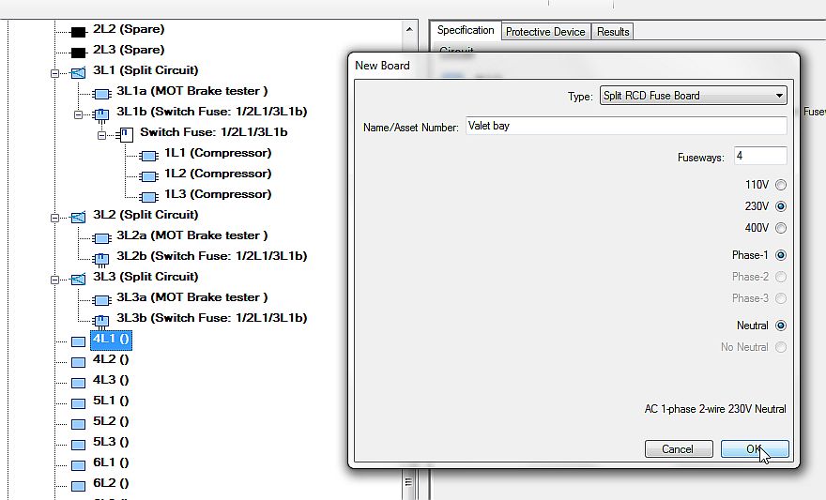This screenshot has width=826, height=500.
Task: Click the Name/Asset Number field
Action: click(x=626, y=126)
